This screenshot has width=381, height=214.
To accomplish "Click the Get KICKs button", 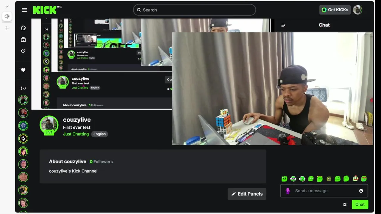I will (335, 10).
